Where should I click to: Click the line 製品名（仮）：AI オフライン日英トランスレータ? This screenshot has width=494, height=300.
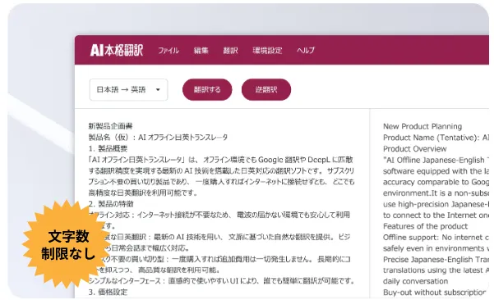(158, 137)
